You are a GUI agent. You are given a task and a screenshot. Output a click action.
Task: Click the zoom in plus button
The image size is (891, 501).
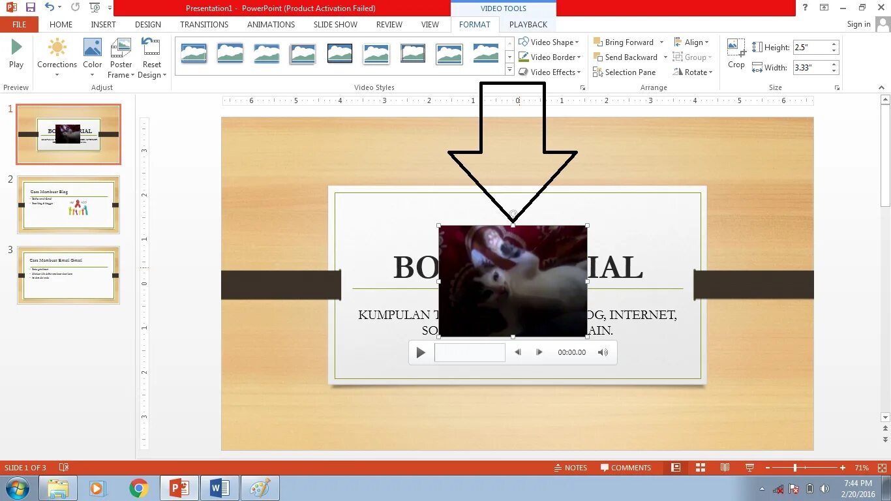(843, 468)
